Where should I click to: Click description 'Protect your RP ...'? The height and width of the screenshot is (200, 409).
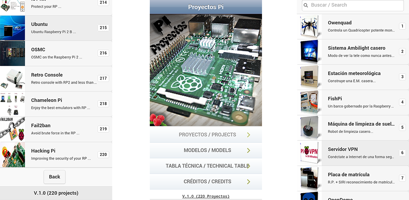[46, 7]
